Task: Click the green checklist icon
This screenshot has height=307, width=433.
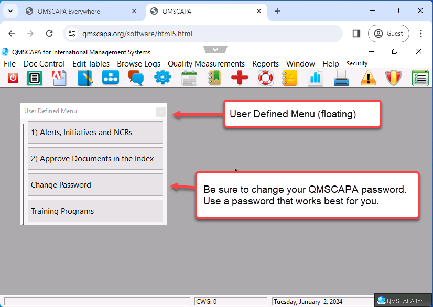Action: (x=420, y=78)
